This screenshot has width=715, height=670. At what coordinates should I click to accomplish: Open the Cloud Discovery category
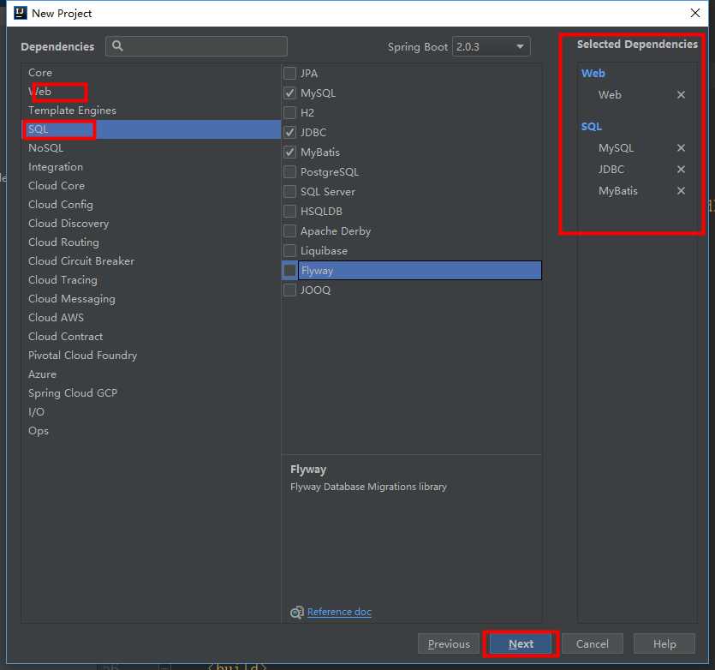tap(152, 223)
